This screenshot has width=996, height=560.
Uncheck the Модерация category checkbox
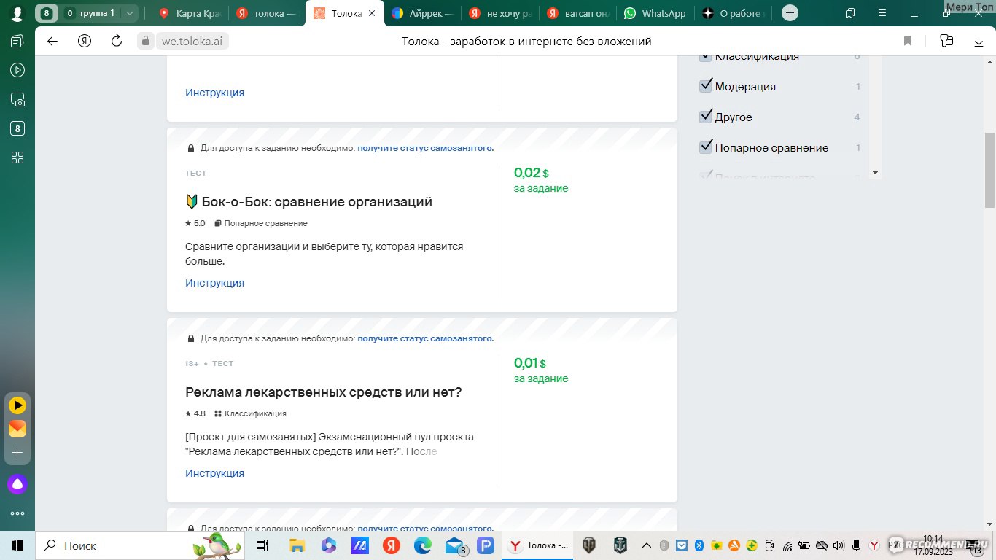pos(705,85)
